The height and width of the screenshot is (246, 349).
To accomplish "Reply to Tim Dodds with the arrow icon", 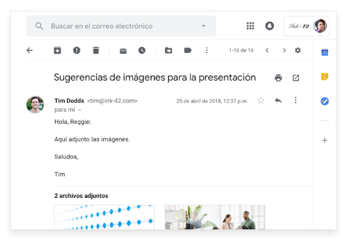I will [278, 101].
